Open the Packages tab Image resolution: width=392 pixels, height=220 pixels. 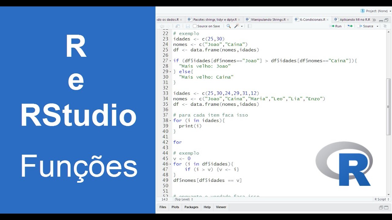pos(191,207)
